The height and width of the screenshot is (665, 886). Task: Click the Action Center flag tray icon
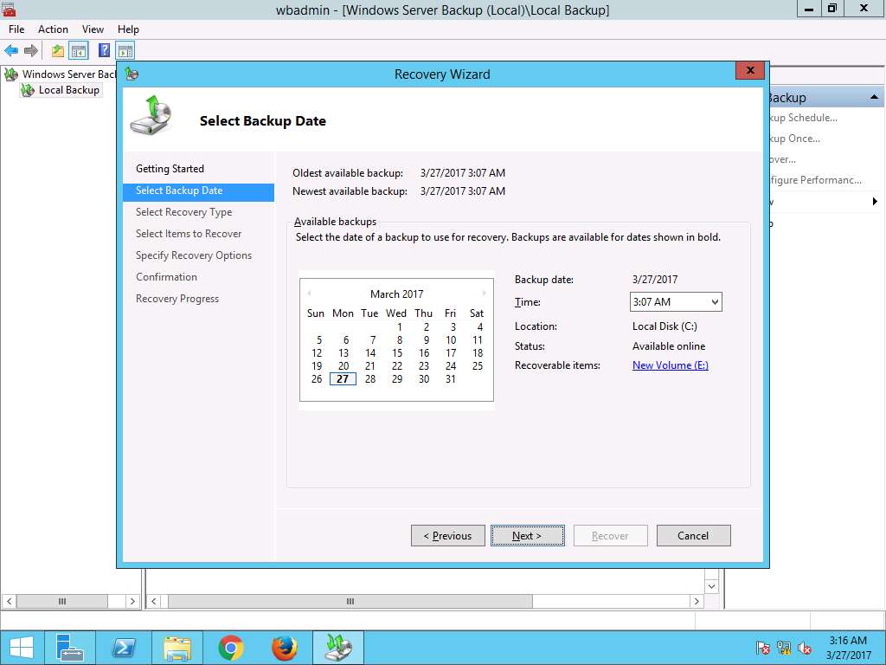click(762, 648)
